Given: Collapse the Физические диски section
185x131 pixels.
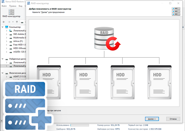Looking at the screenshot, I should 2,73.
